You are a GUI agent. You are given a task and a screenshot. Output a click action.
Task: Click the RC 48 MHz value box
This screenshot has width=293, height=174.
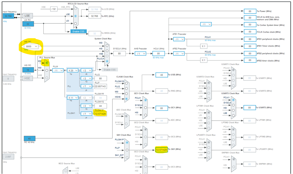[x=30, y=138]
